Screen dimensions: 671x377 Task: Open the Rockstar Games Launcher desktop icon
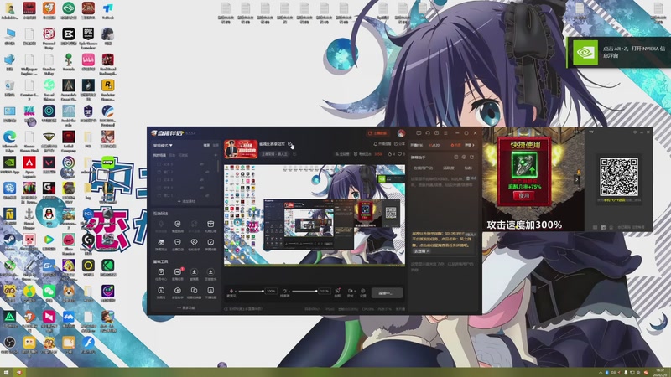pos(108,90)
